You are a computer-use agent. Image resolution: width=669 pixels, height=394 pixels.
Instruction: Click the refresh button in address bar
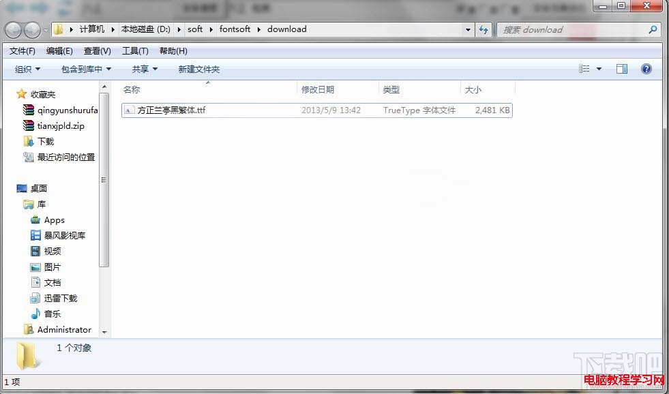(483, 29)
